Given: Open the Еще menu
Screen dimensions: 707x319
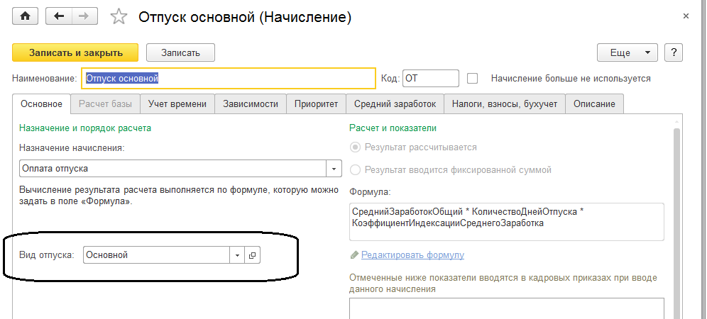Looking at the screenshot, I should click(628, 52).
